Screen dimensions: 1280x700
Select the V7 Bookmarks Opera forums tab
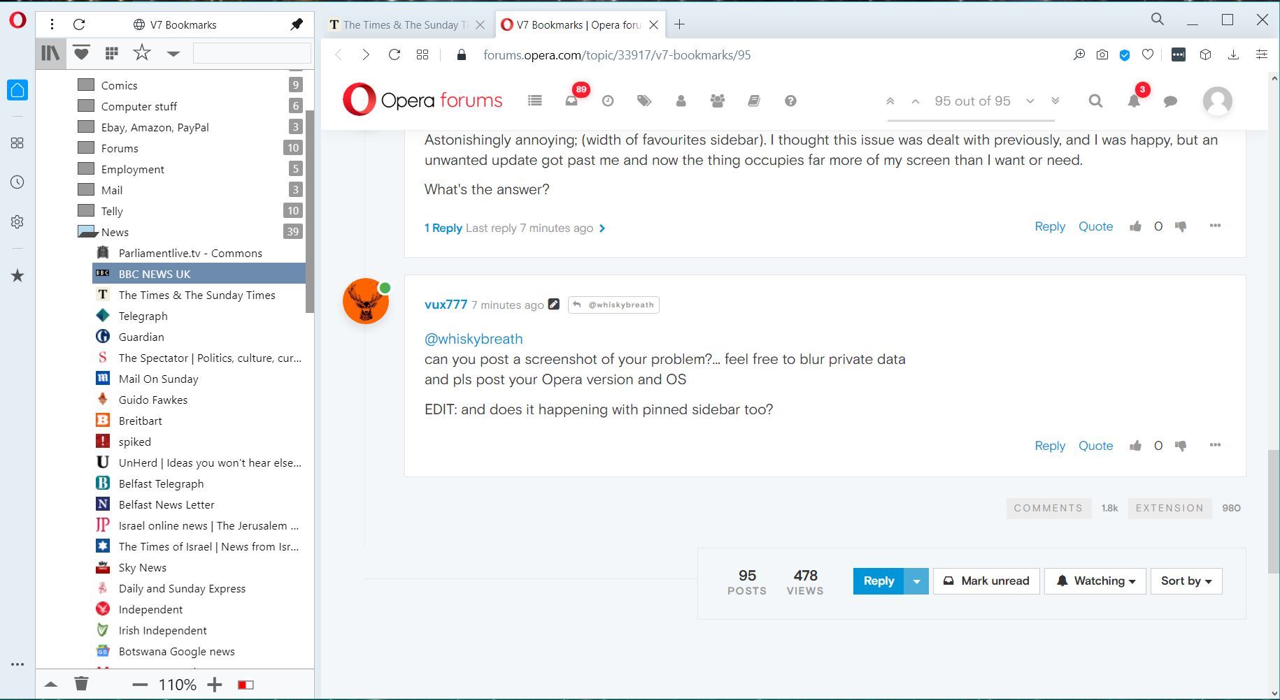[x=578, y=24]
